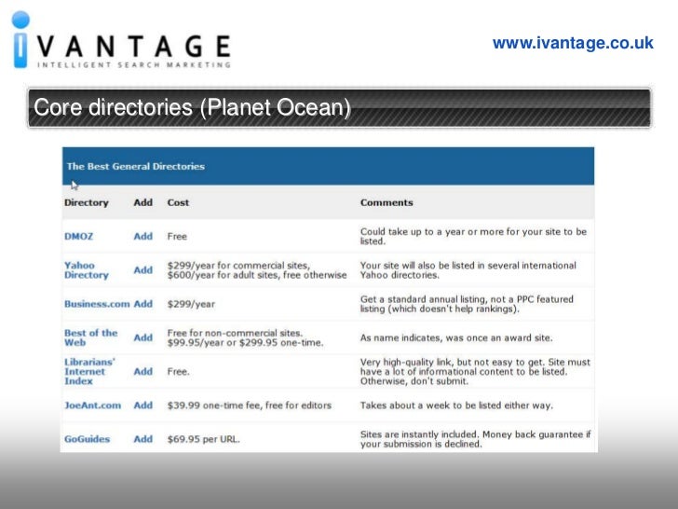Click the 'Free' cost in DMOZ row
This screenshot has height=509, width=678.
[177, 237]
